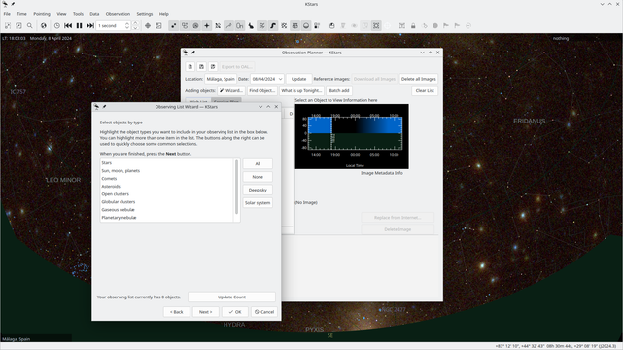Image resolution: width=623 pixels, height=350 pixels.
Task: Select Planetary nebulae list entry
Action: pyautogui.click(x=167, y=218)
